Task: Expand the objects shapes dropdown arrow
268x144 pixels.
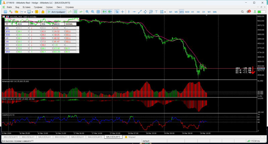Action: 165,12
